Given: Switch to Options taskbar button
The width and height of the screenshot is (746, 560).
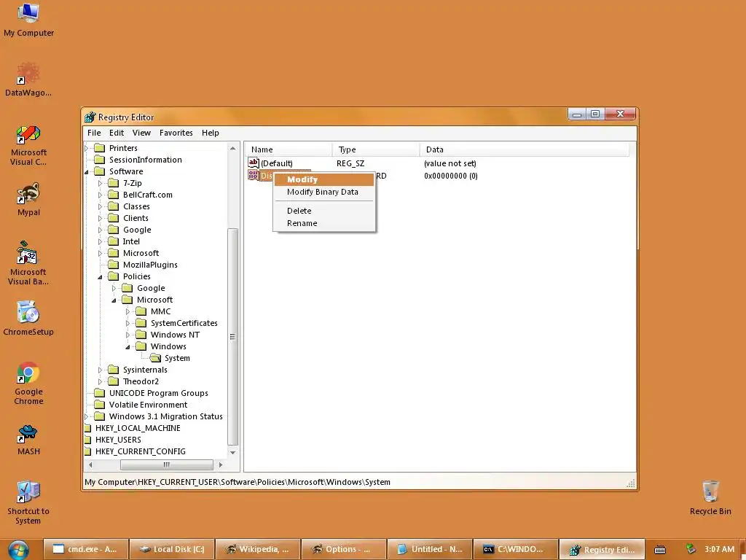Looking at the screenshot, I should [x=344, y=550].
